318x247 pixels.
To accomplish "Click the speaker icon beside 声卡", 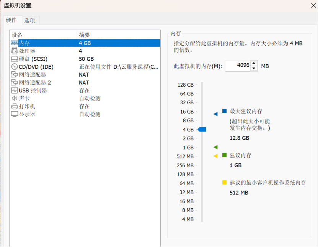I will (x=15, y=99).
